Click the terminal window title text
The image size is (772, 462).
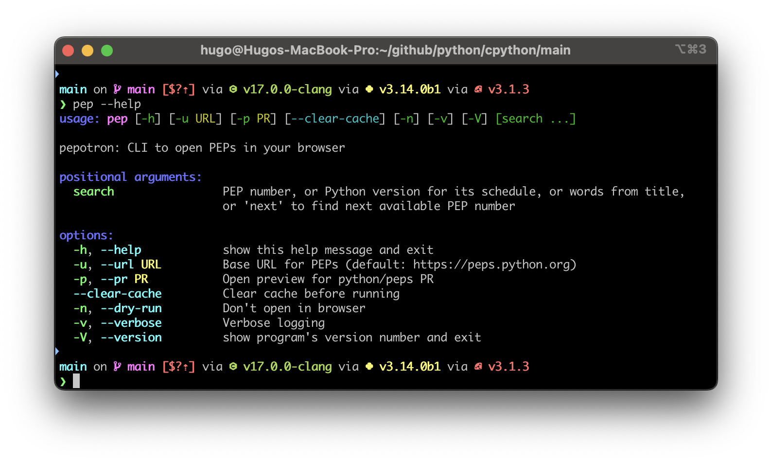[386, 50]
